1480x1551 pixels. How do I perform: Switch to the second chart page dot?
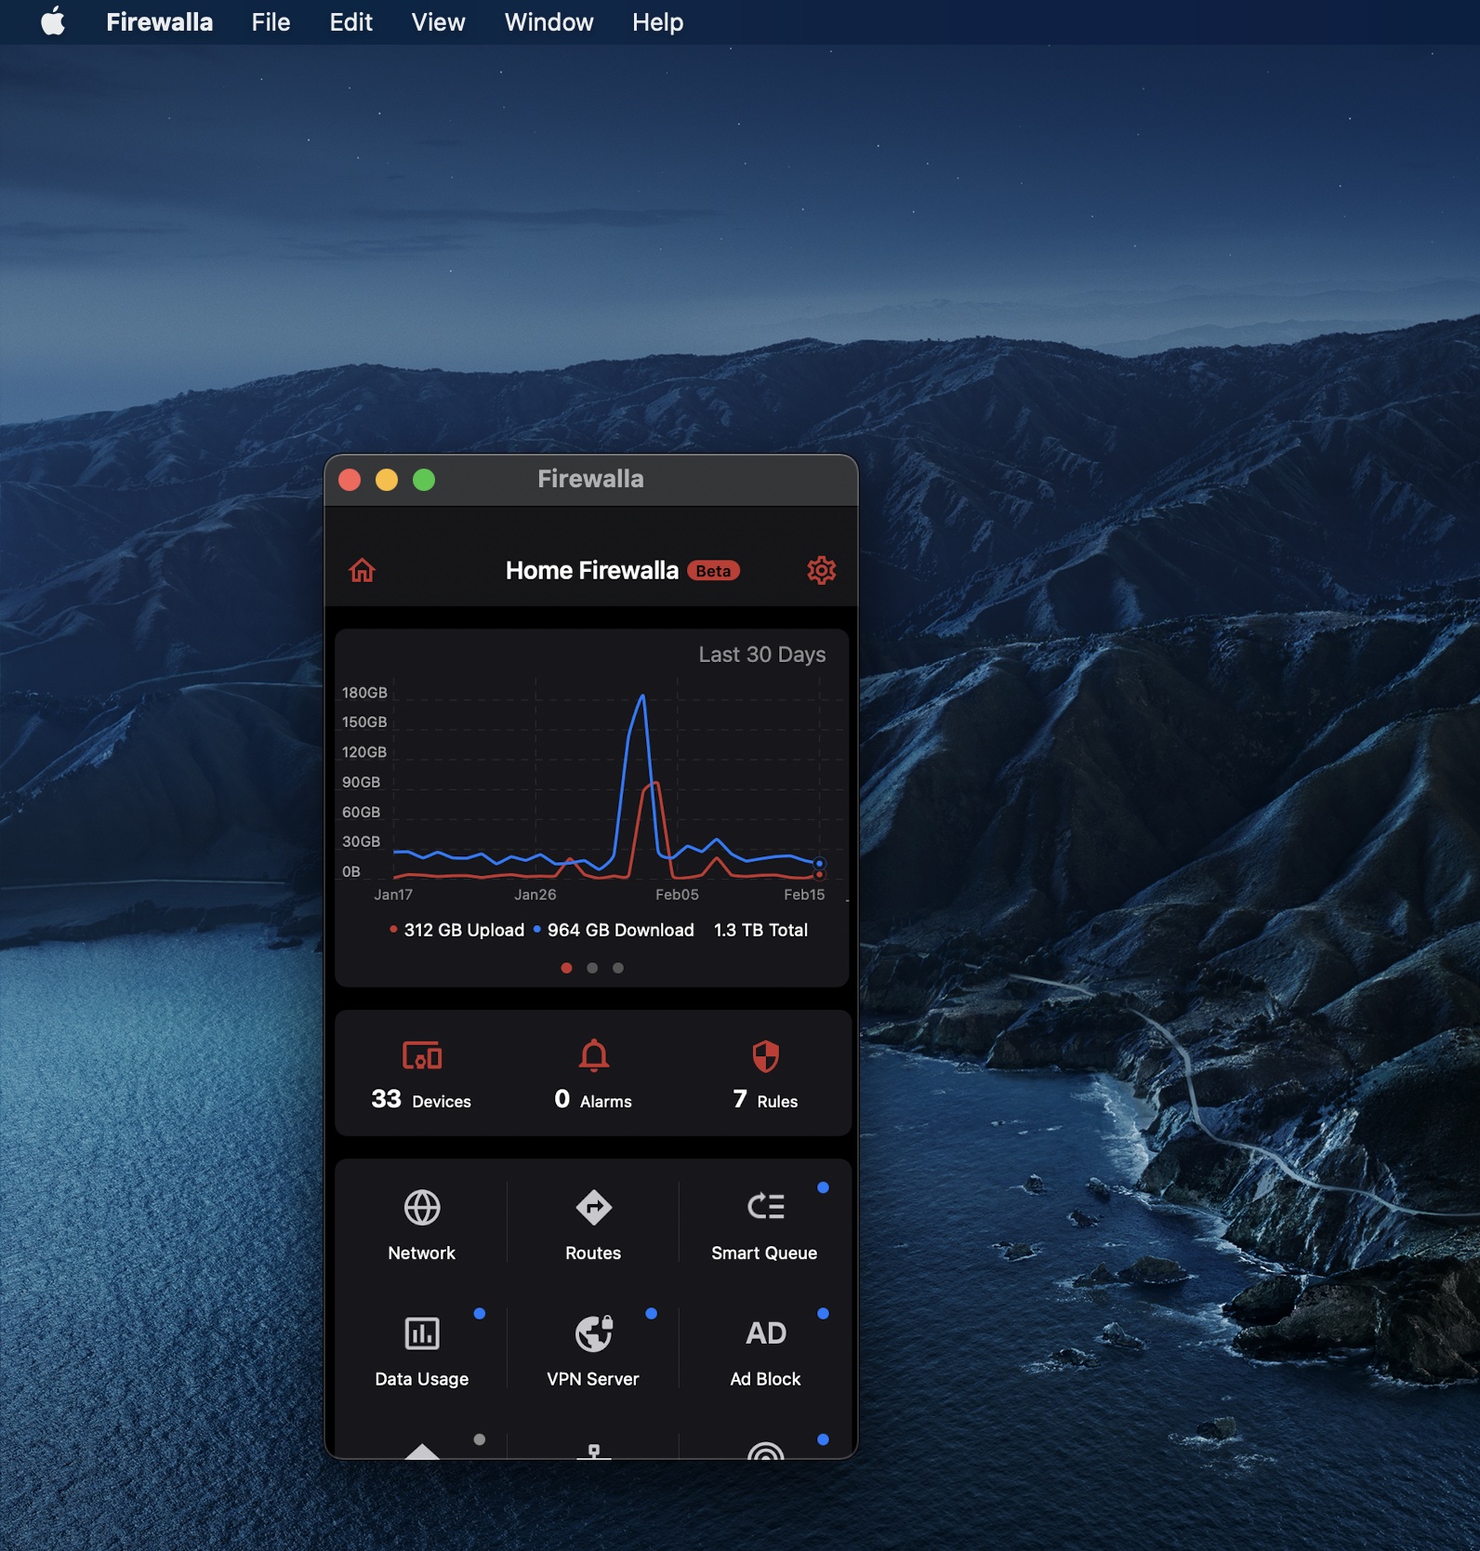(592, 968)
